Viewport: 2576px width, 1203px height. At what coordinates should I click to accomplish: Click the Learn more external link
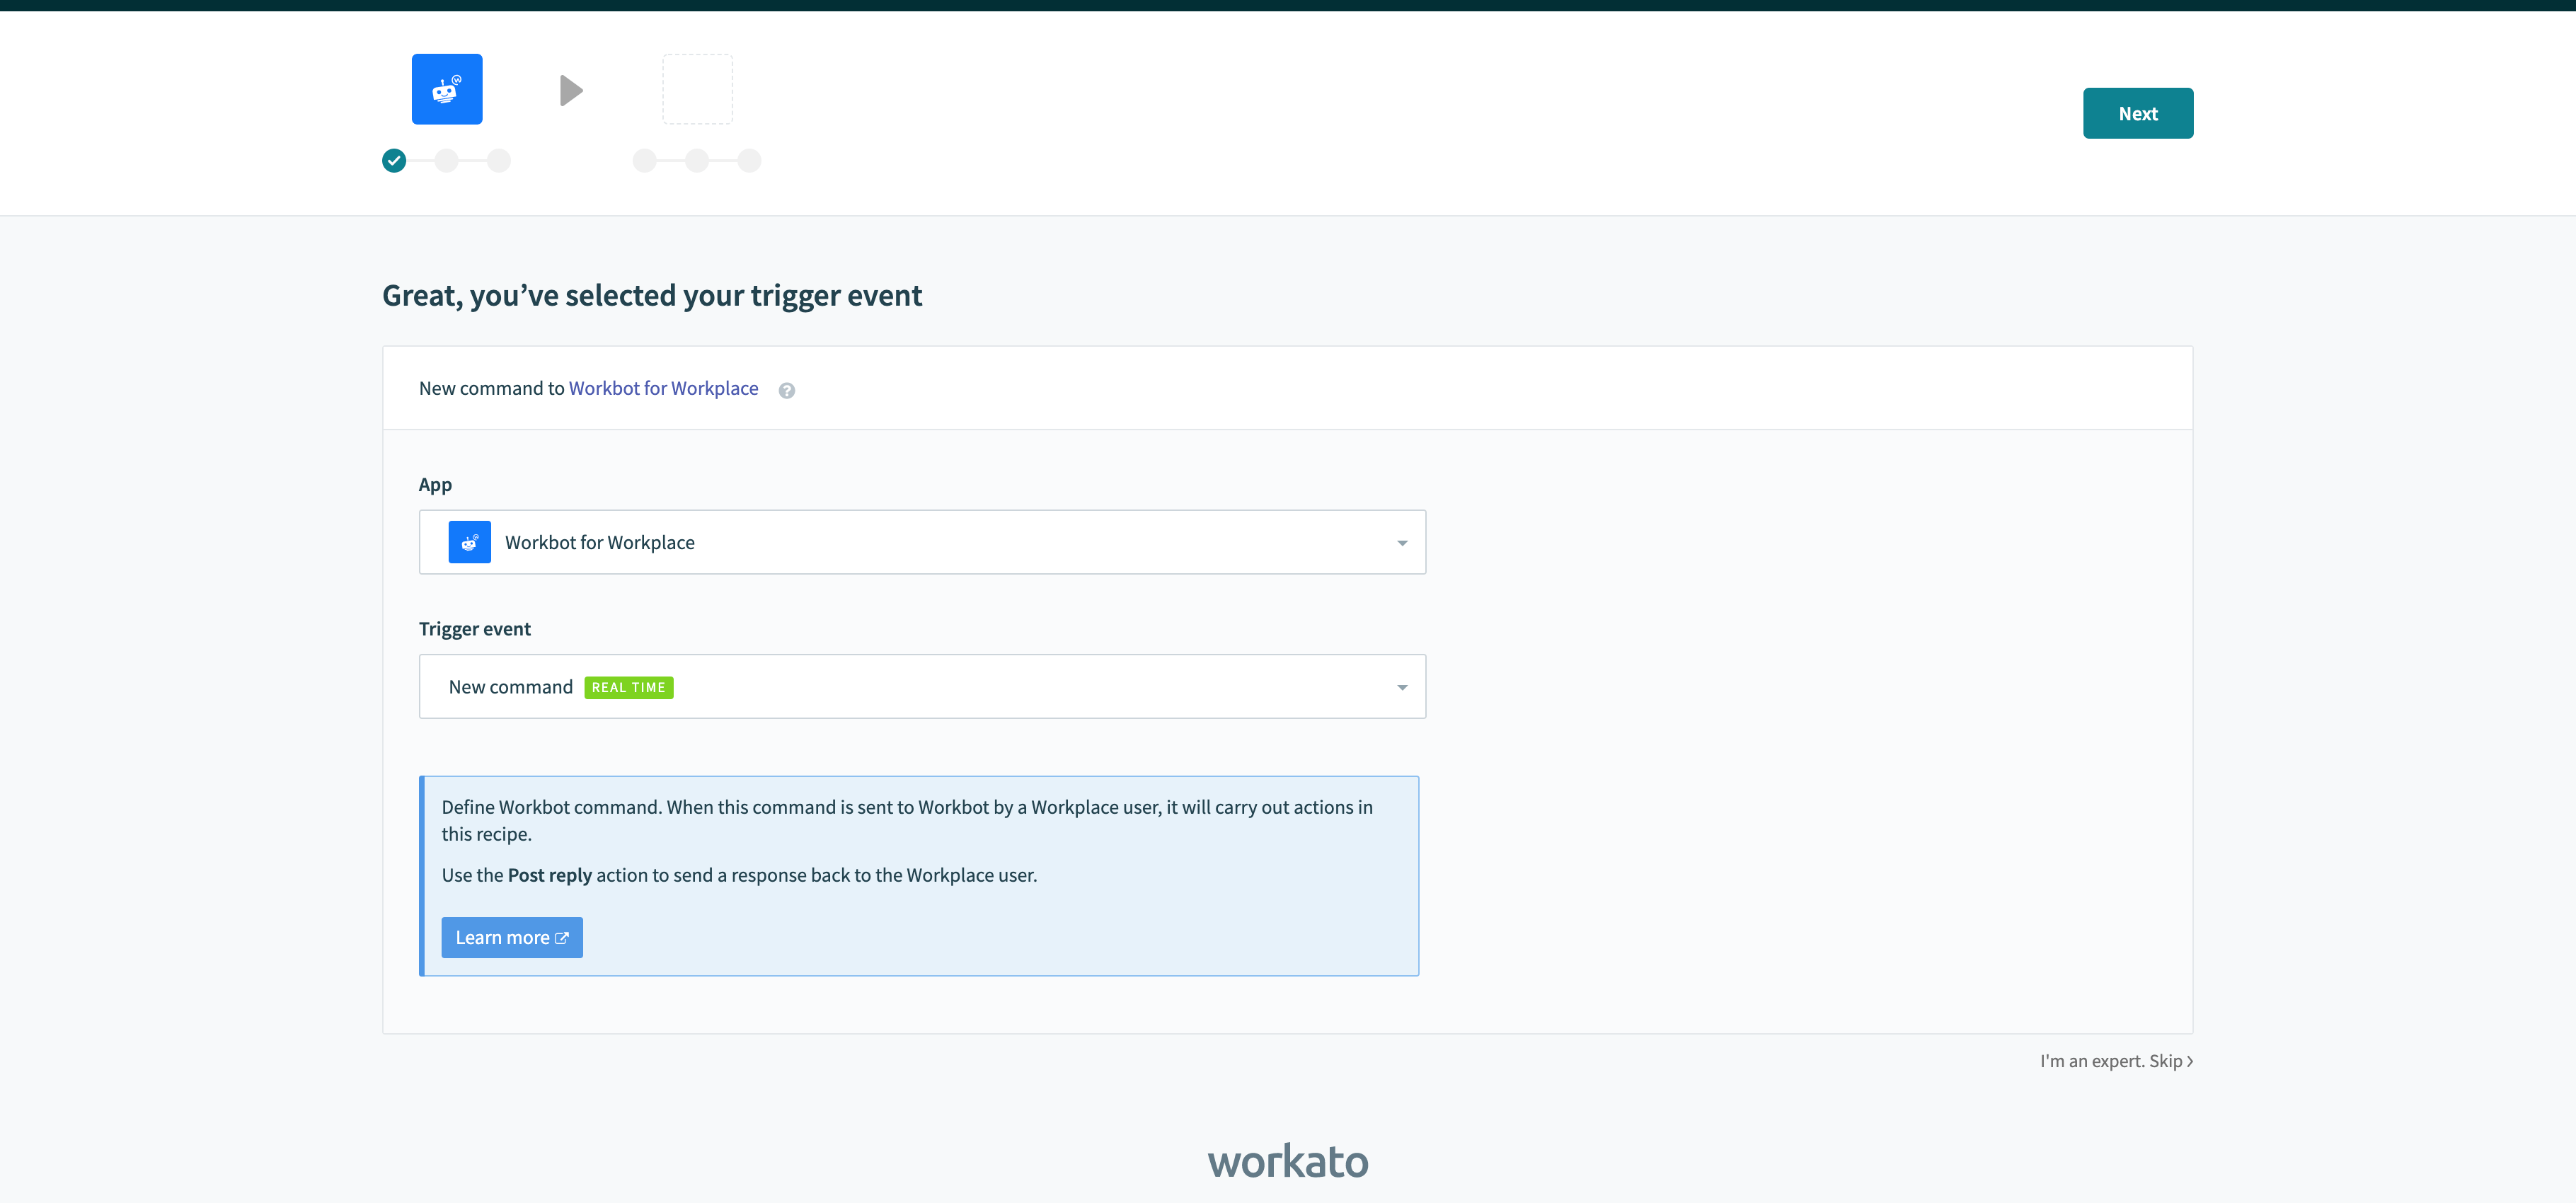(x=511, y=937)
